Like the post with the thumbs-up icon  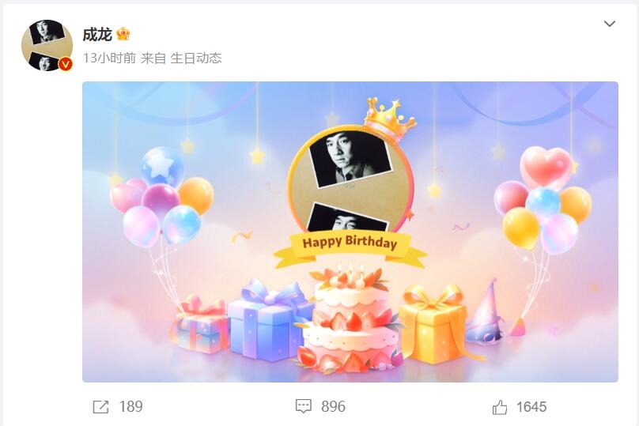500,407
